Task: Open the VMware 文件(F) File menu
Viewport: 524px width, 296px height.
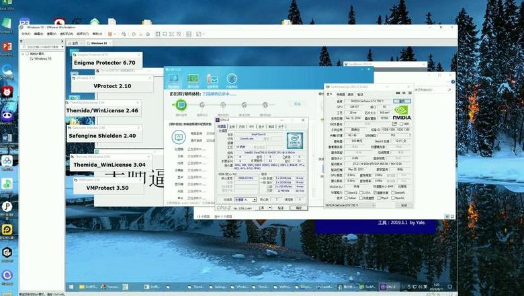Action: (26, 34)
